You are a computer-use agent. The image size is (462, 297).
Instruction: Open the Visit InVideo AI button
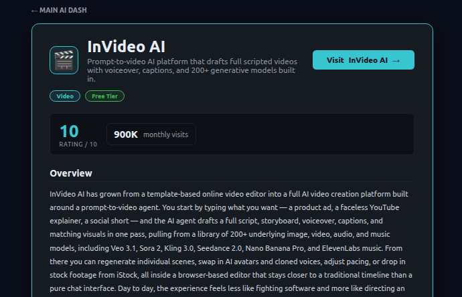tap(364, 60)
